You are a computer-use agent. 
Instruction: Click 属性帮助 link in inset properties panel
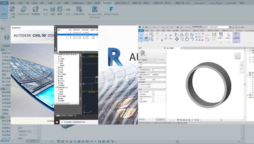click(142, 119)
